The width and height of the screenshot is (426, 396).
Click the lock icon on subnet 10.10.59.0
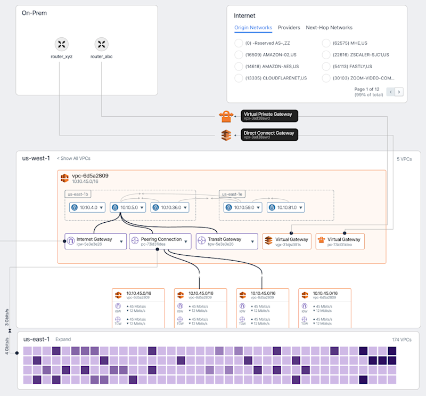click(229, 207)
